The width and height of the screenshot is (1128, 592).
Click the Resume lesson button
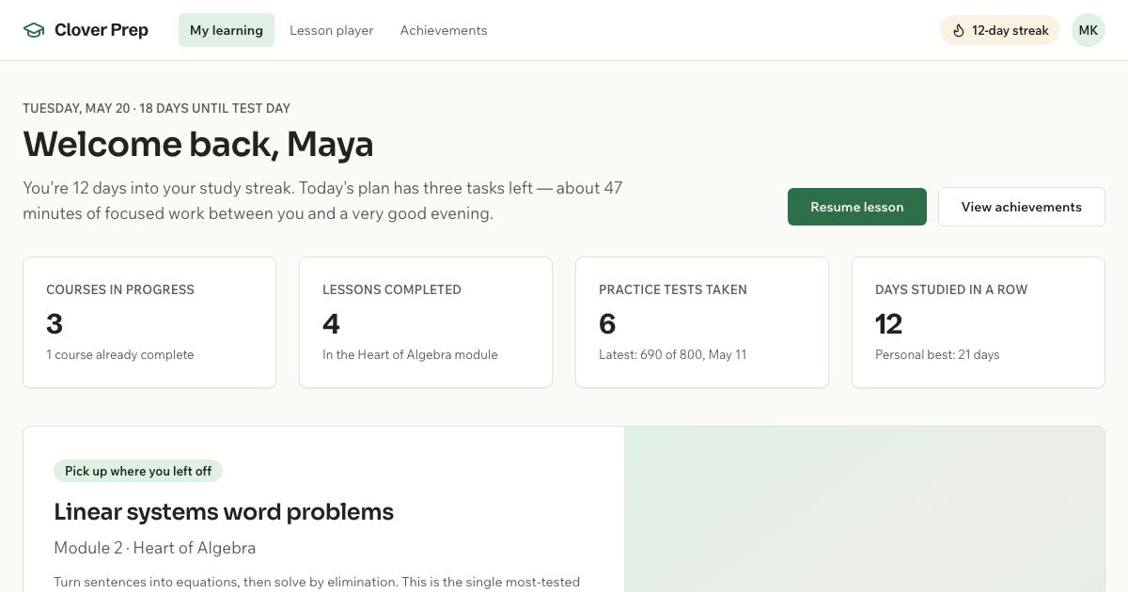point(857,207)
